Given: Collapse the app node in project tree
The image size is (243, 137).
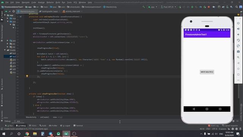Looking at the screenshot, I should pos(5,15).
